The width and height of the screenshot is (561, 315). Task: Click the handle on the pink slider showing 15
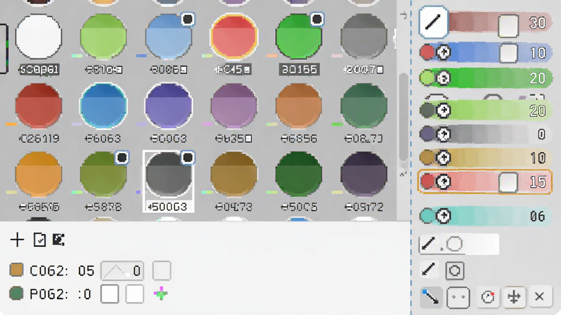tap(508, 182)
